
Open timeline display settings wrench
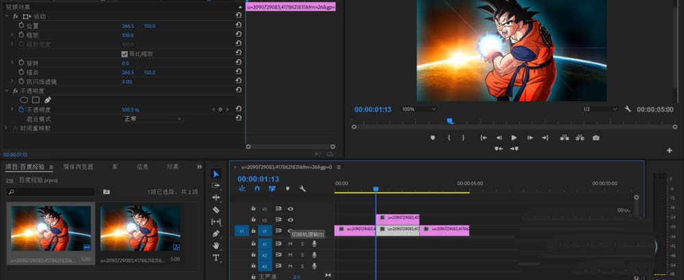[x=302, y=188]
